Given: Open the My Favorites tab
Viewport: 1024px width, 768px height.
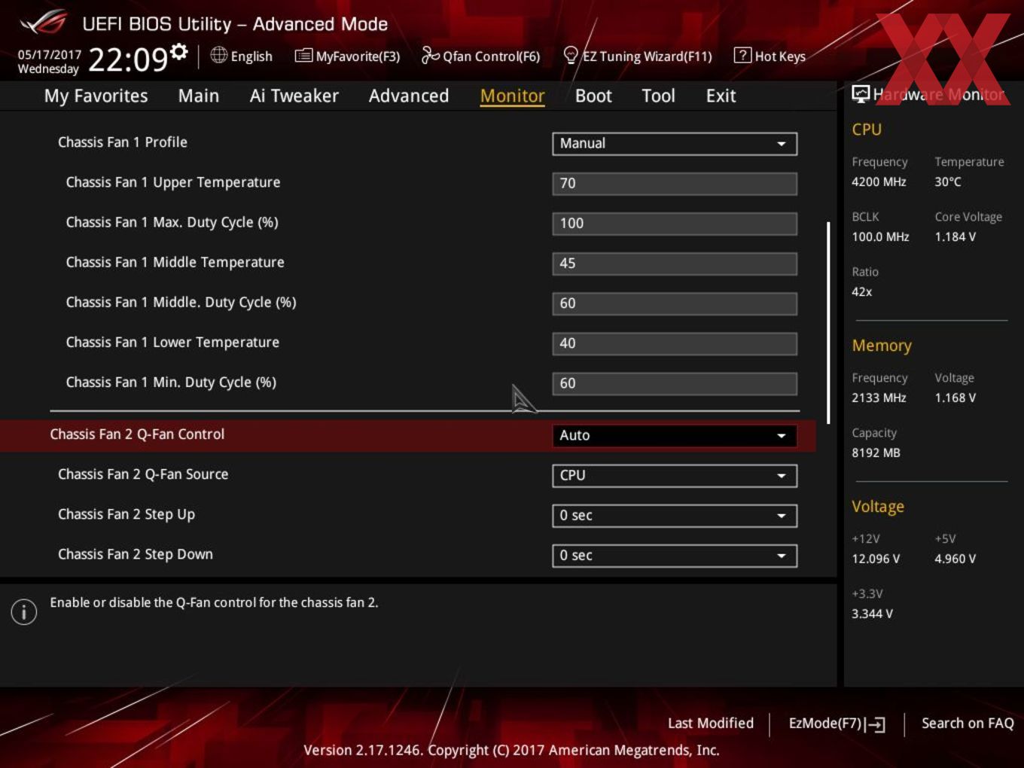Looking at the screenshot, I should pos(96,96).
